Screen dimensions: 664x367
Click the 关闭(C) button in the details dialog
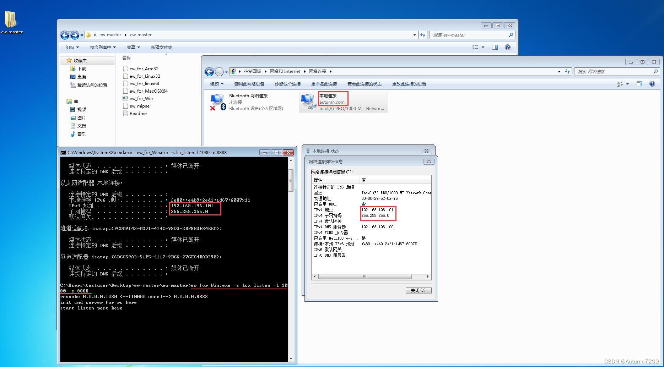[x=419, y=290]
